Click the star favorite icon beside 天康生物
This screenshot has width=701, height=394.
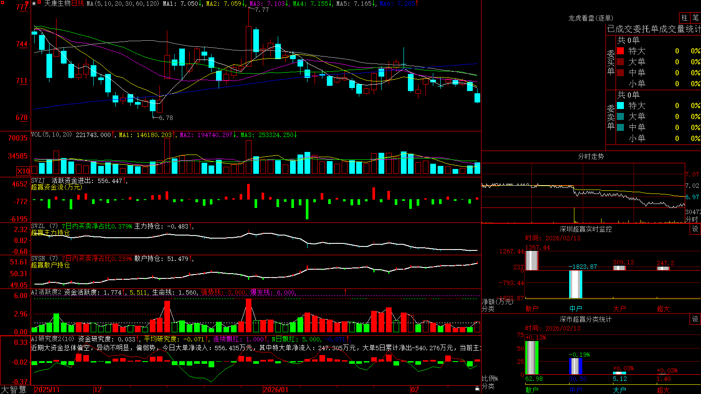click(34, 4)
